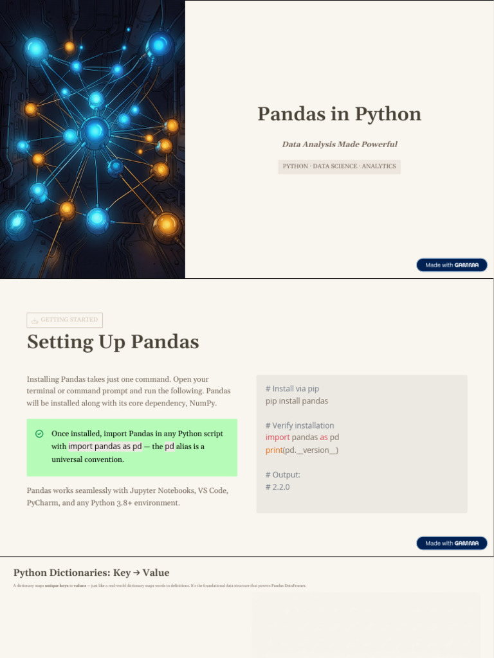The height and width of the screenshot is (658, 494).
Task: Click the # 2.2.0 output line
Action: coord(277,487)
